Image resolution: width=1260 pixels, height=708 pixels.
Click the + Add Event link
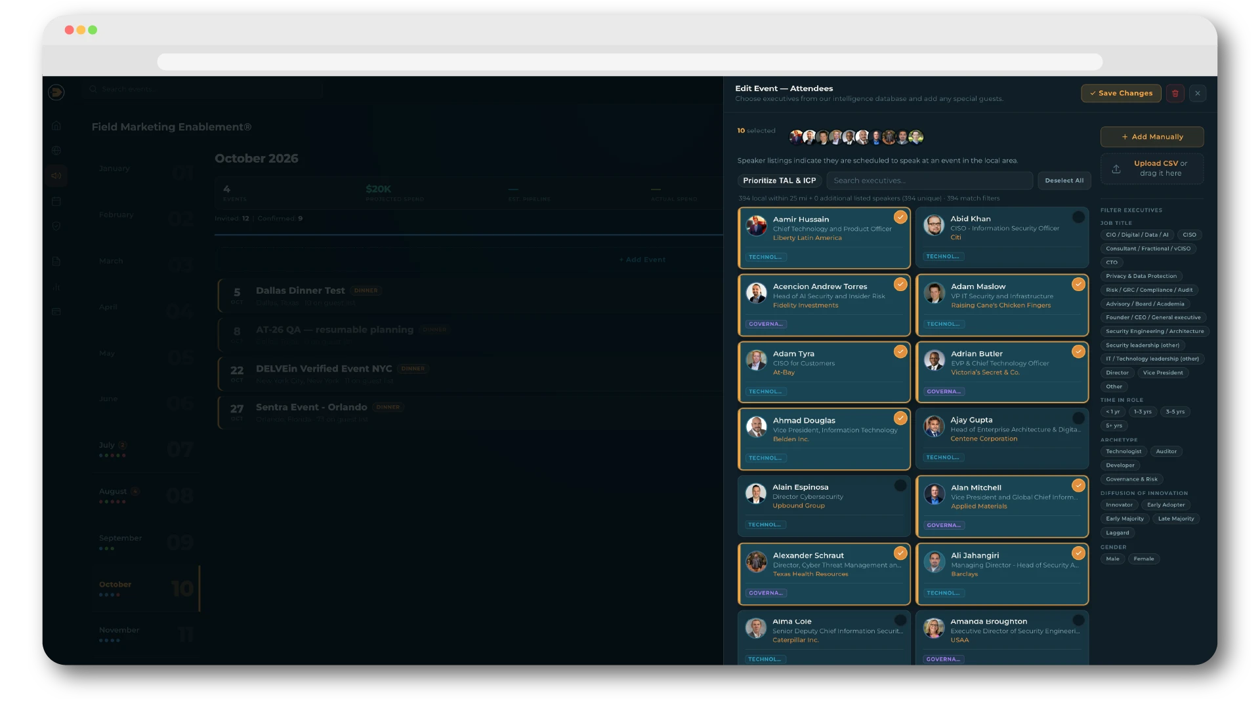(x=642, y=260)
